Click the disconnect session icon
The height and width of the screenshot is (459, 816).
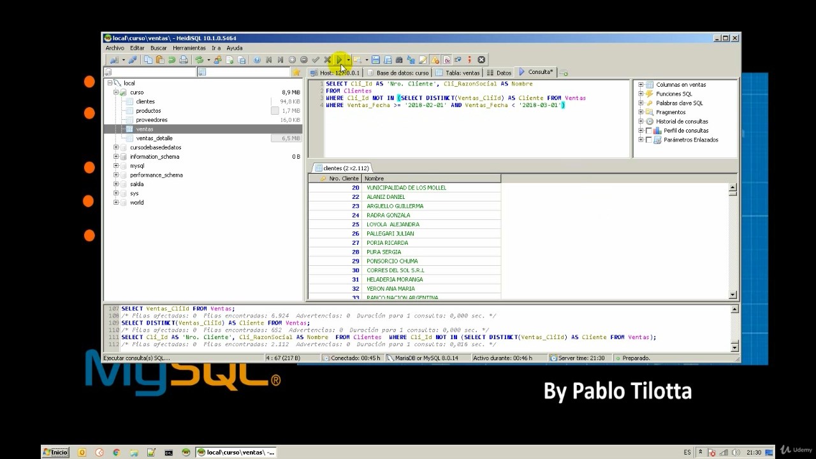pyautogui.click(x=132, y=60)
